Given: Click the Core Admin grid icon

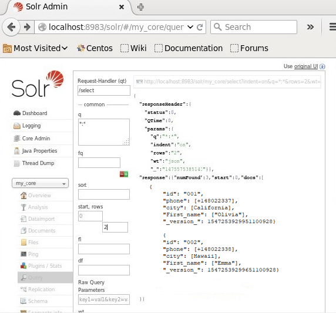Looking at the screenshot, I should [x=16, y=139].
